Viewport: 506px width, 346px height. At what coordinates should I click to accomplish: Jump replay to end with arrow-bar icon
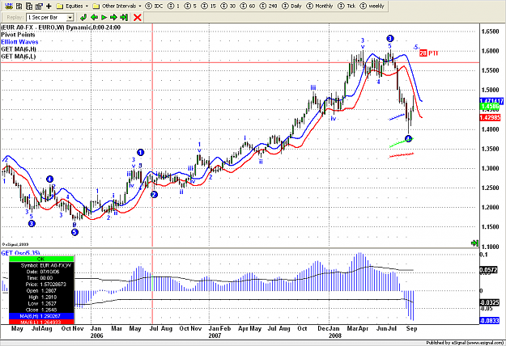pos(124,18)
